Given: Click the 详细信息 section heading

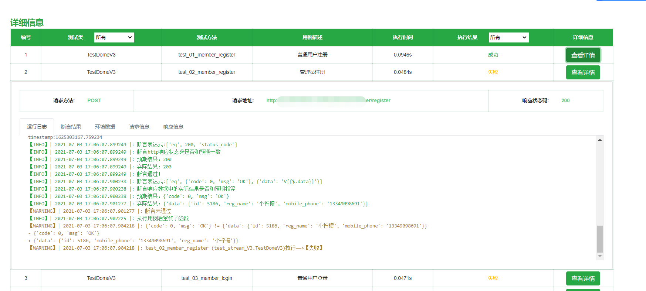Looking at the screenshot, I should [27, 23].
